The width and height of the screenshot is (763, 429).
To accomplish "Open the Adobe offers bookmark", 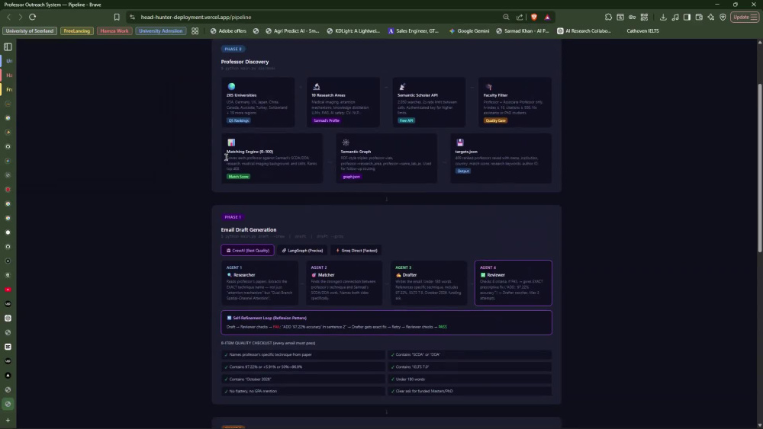I will (x=228, y=30).
